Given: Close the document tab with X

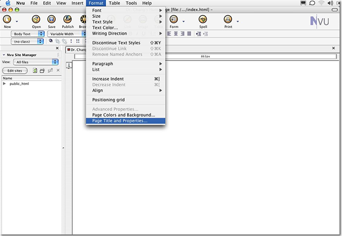Looking at the screenshot, I should click(x=334, y=48).
